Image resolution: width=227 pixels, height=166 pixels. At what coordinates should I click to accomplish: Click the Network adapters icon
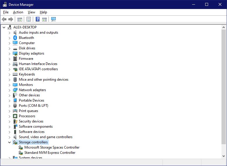[15, 90]
